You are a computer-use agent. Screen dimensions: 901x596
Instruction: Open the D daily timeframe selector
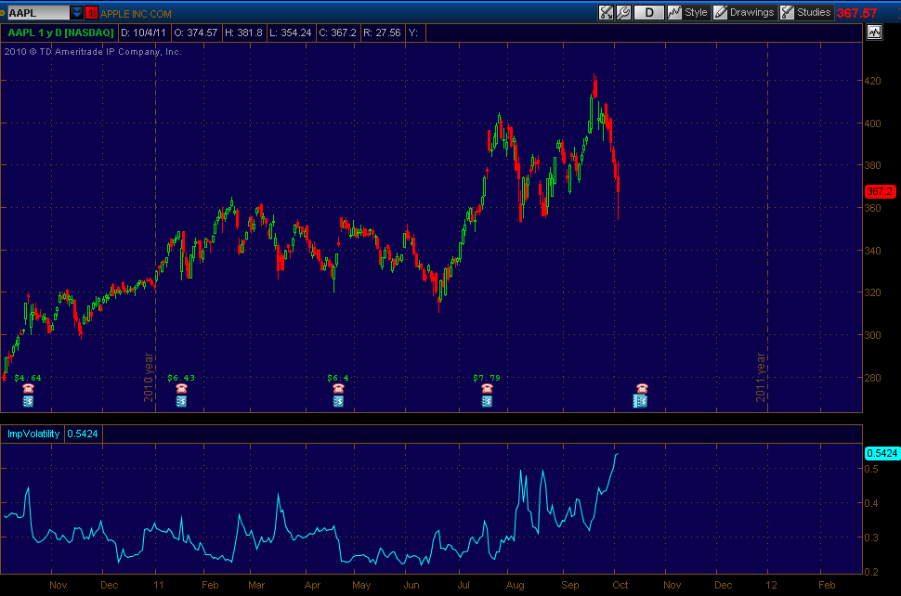[x=648, y=13]
